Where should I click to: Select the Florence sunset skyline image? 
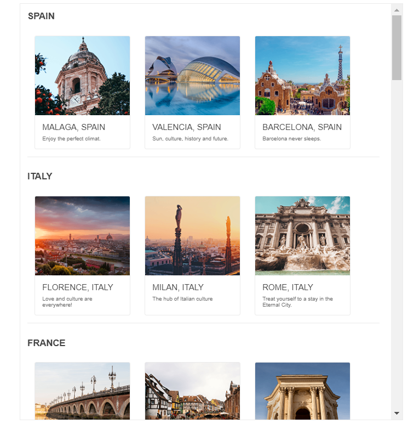82,236
